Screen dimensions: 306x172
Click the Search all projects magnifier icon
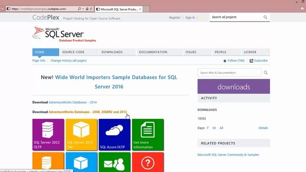(x=265, y=17)
